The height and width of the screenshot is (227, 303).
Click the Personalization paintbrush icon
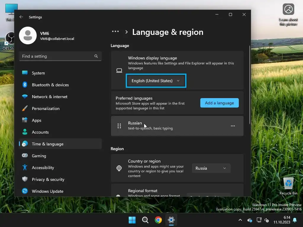click(x=25, y=108)
